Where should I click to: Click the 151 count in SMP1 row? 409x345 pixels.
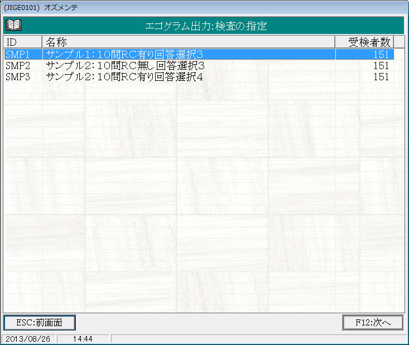(381, 55)
